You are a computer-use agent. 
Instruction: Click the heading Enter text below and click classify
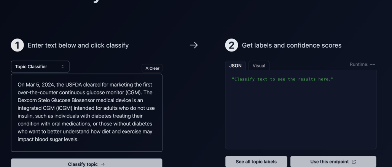tap(78, 45)
